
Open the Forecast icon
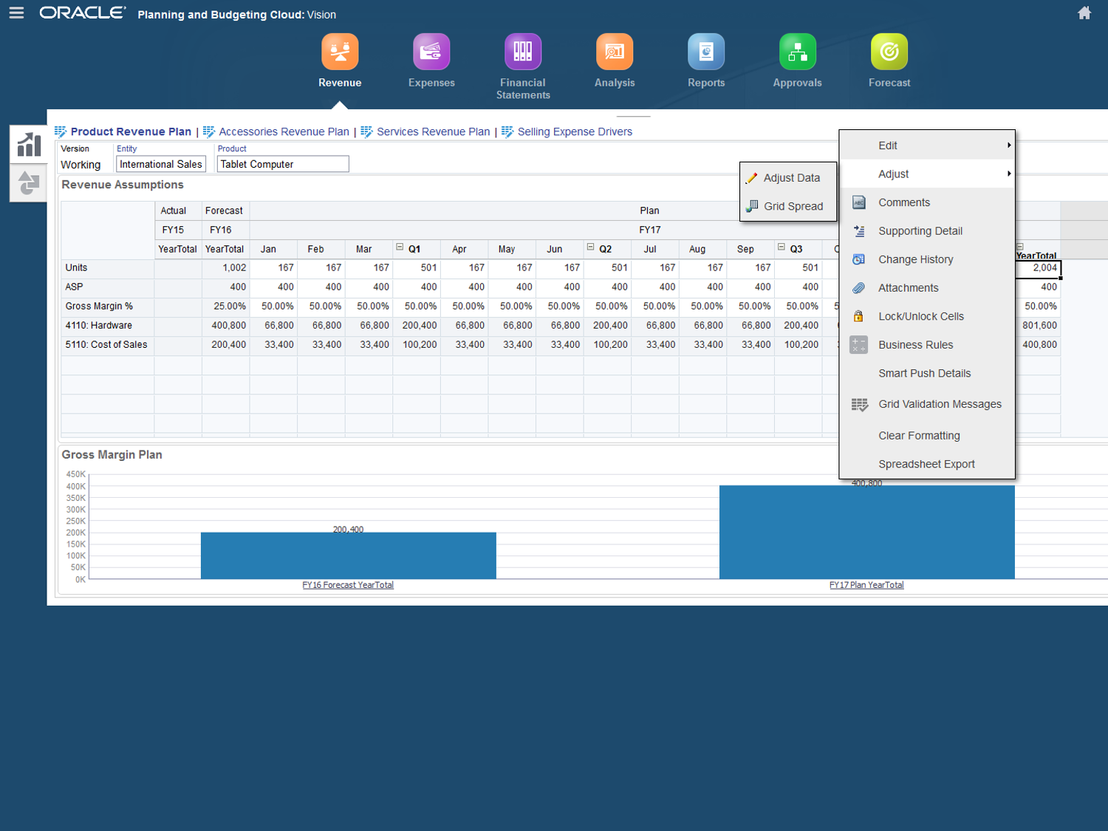(x=889, y=52)
